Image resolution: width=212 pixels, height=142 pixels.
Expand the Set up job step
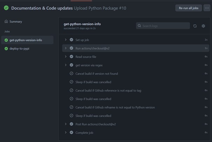point(66,40)
